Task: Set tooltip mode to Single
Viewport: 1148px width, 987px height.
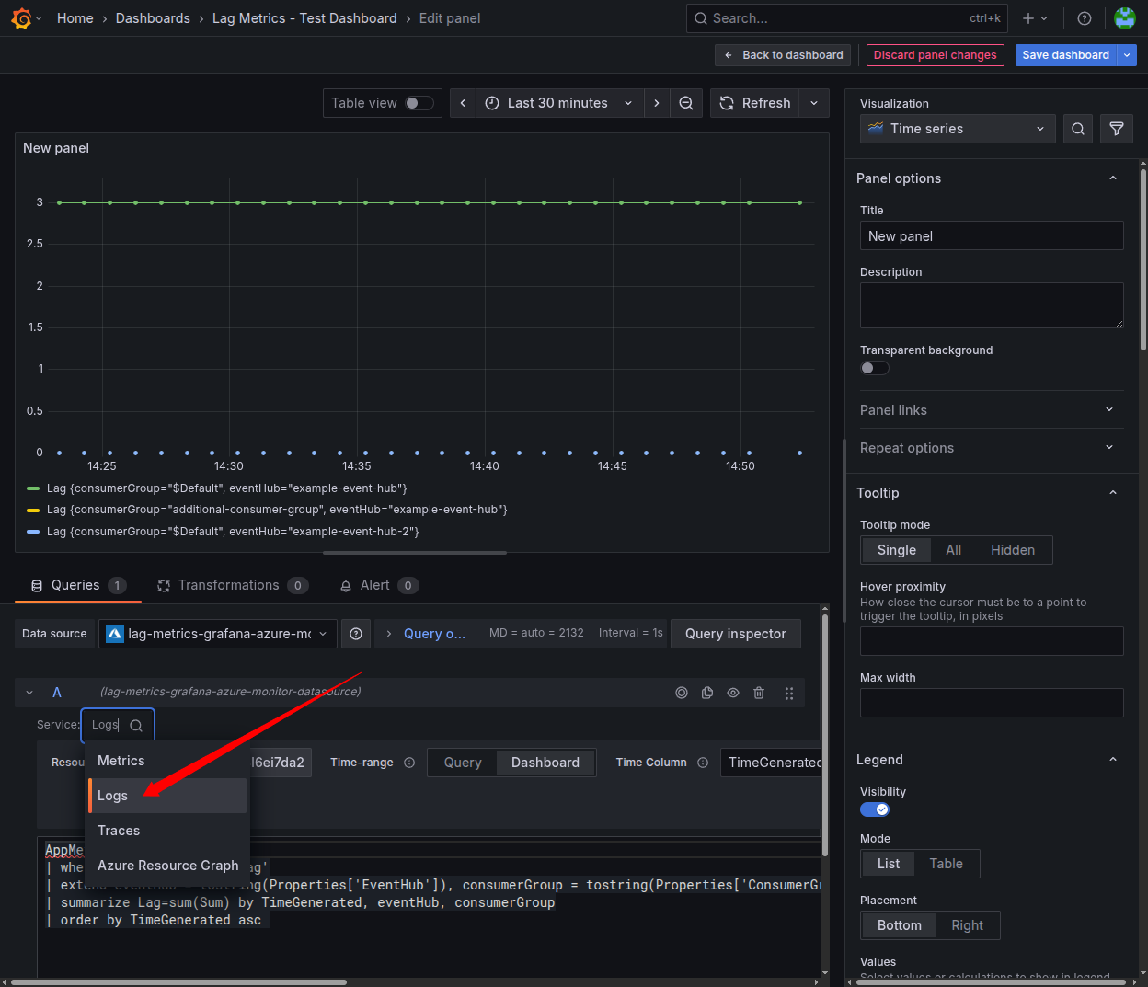Action: click(x=897, y=550)
